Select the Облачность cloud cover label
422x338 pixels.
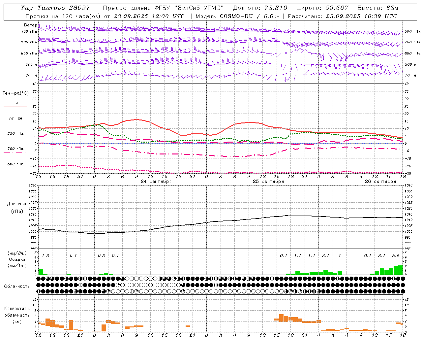(17, 287)
